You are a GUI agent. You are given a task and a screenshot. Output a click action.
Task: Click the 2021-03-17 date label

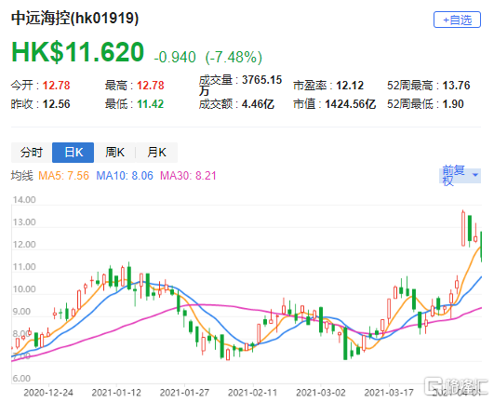[389, 393]
